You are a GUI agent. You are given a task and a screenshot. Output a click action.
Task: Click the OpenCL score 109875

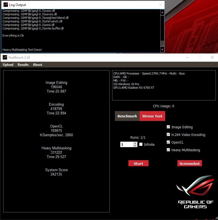coord(56,131)
